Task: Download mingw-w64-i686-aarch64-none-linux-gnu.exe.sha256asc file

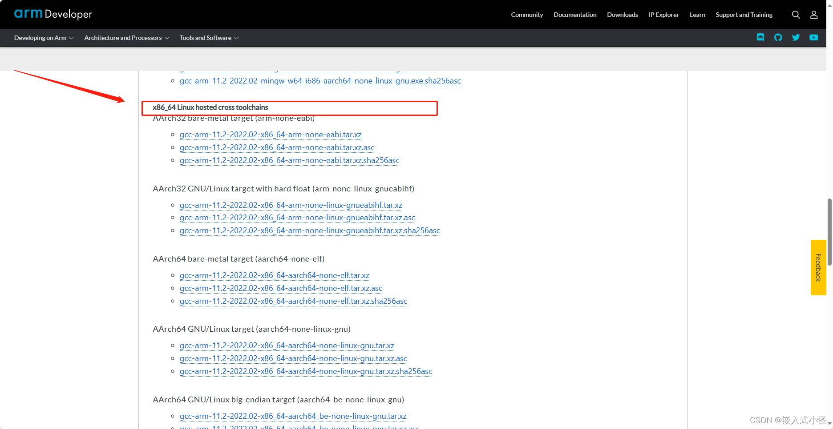Action: click(x=320, y=81)
